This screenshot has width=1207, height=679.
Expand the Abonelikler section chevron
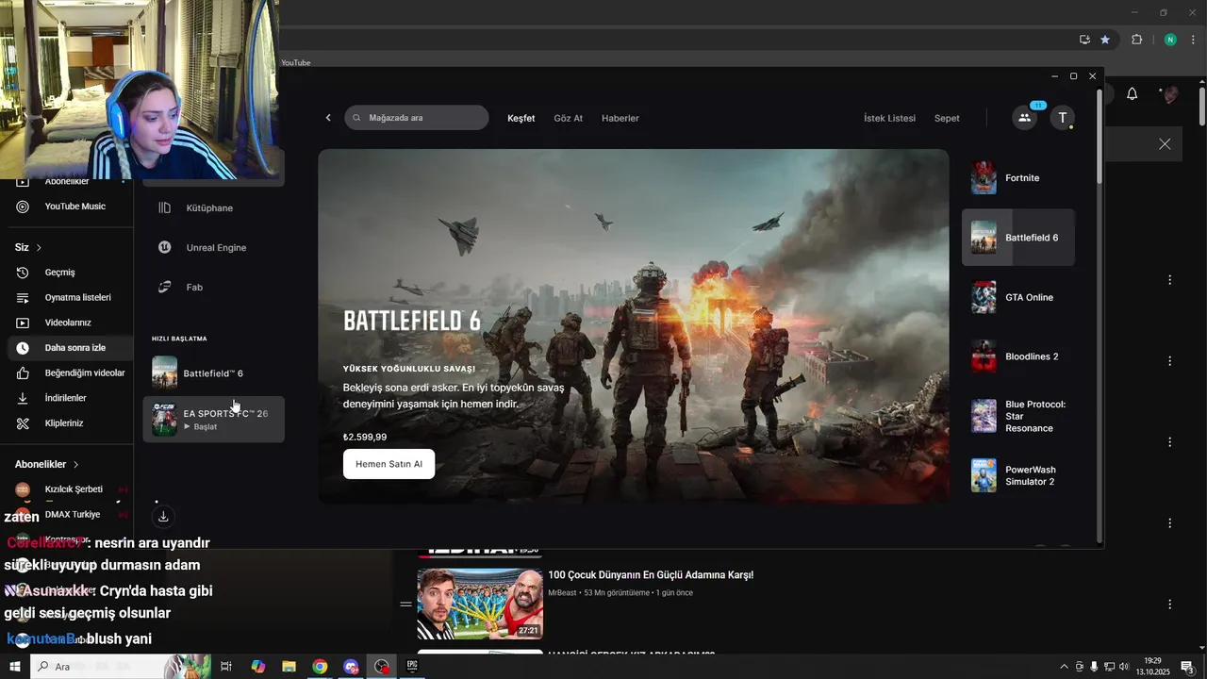(x=75, y=464)
